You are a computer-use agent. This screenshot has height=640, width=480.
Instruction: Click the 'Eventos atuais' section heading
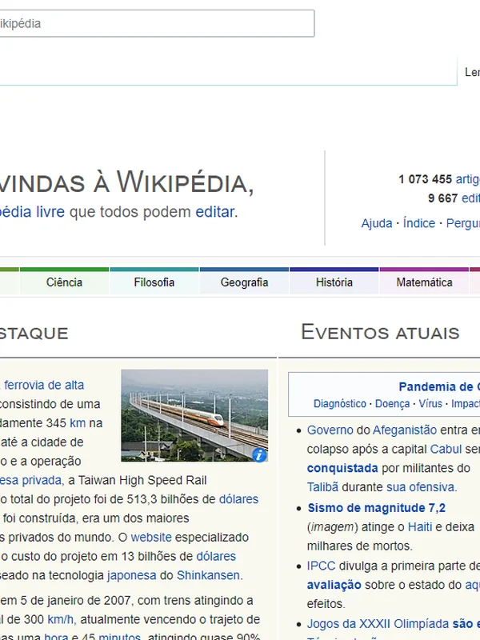(x=380, y=332)
